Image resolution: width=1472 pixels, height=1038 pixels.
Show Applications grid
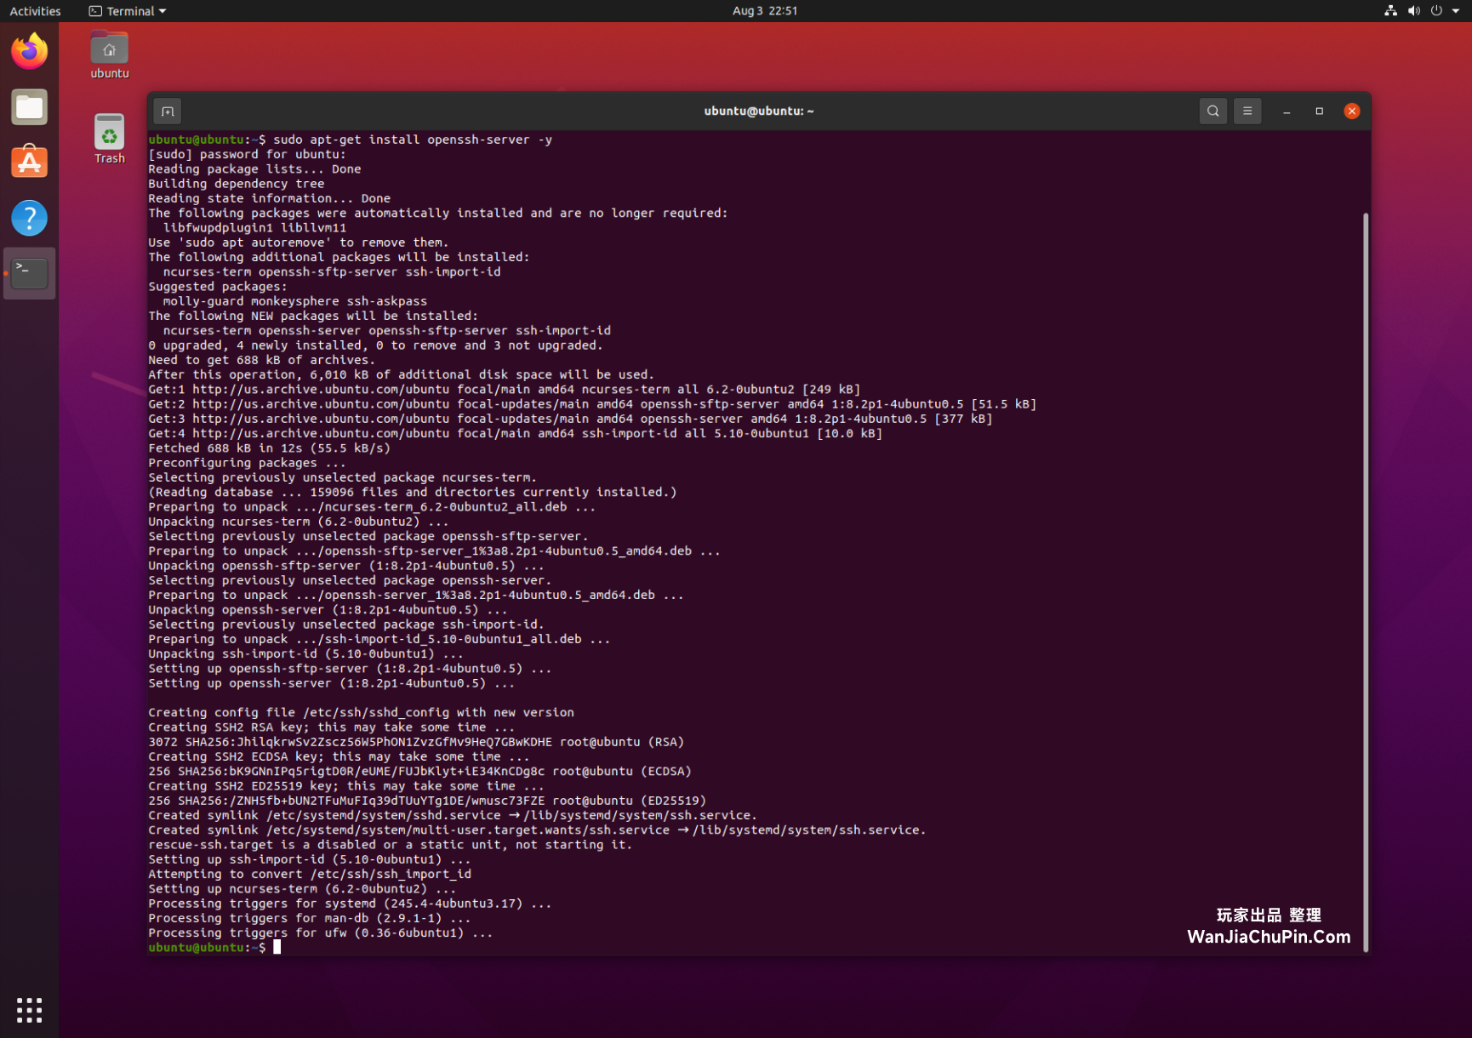click(x=30, y=1010)
